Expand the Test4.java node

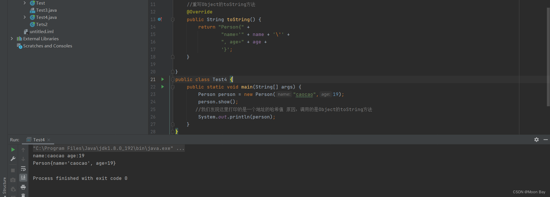coord(25,17)
